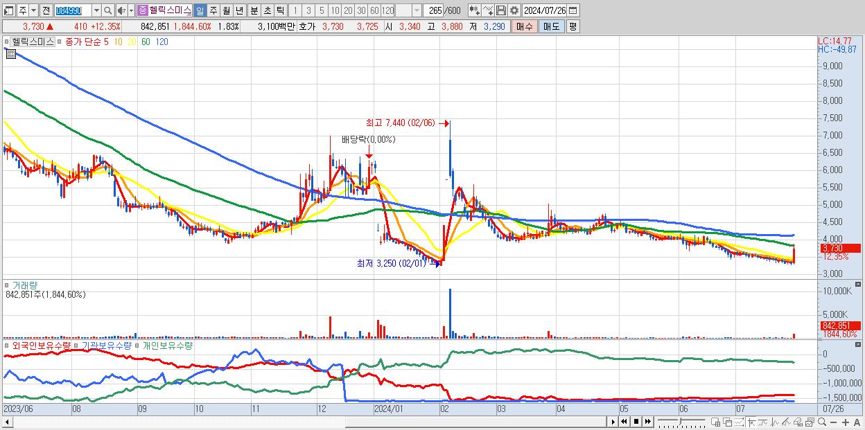This screenshot has height=430, width=865.
Task: Click the 거래량 volume panel label
Action: [24, 285]
